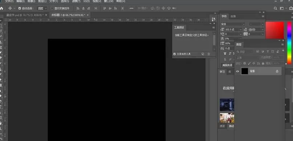Align right edges icon in options bar
Viewport: 293px width, 141px height.
pos(89,8)
